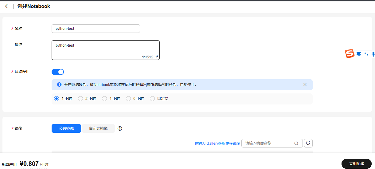Click the 创建Notebook page title

(x=34, y=6)
